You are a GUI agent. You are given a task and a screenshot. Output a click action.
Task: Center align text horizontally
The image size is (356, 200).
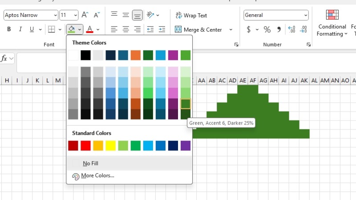(126, 30)
